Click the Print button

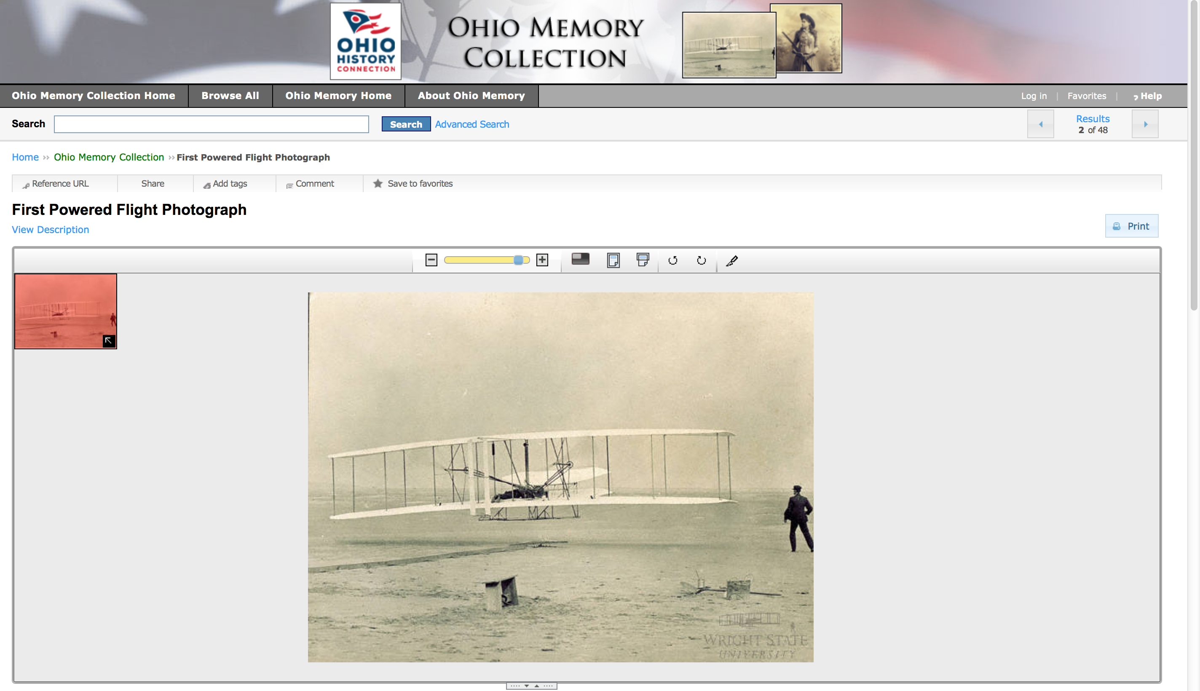point(1131,226)
